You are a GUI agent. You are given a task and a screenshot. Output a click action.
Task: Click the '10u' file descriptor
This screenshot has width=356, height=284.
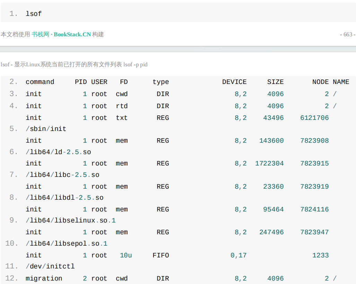pyautogui.click(x=126, y=255)
